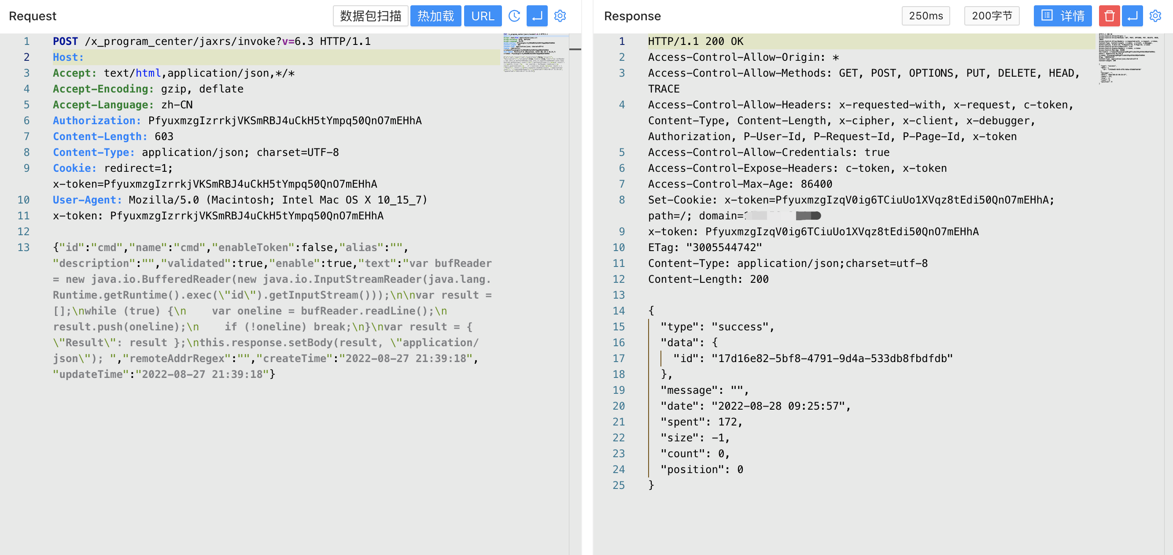Viewport: 1173px width, 555px height.
Task: Click the Request editor minimap thumbnail
Action: (x=535, y=52)
